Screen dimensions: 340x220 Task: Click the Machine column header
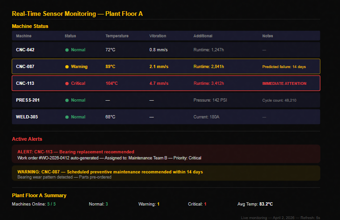click(x=24, y=36)
